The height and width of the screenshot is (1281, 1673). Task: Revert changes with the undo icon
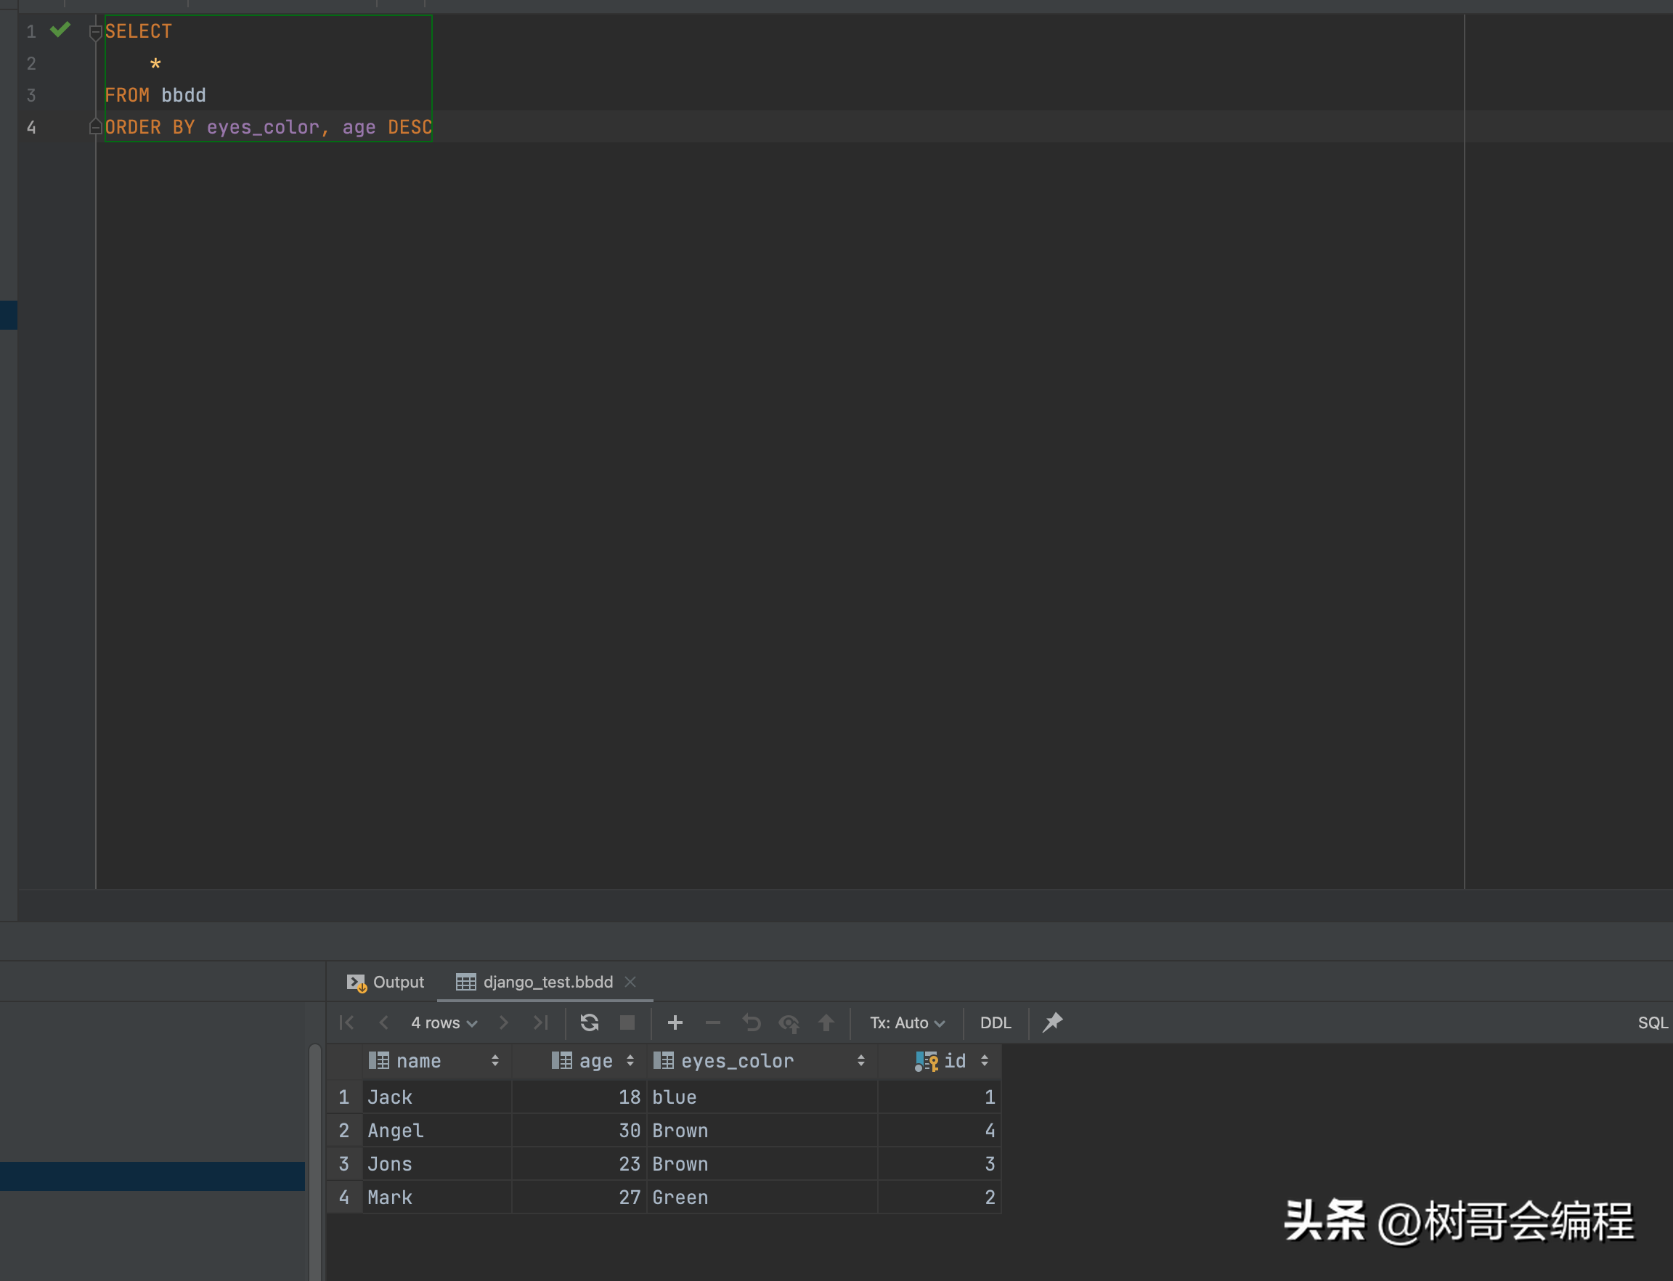[751, 1022]
